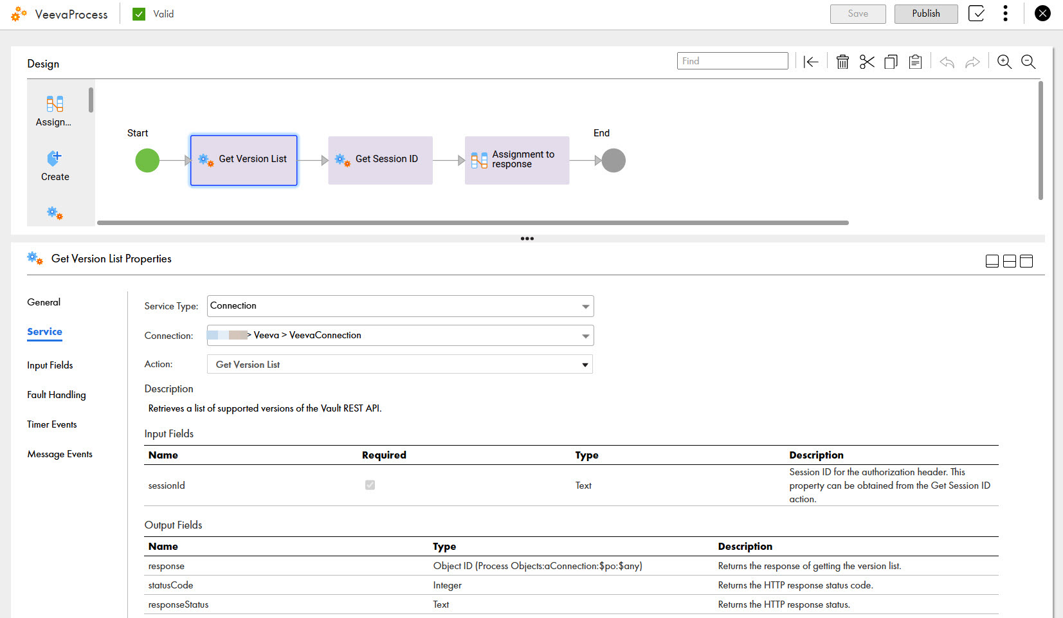Click the statusCode output field row
The width and height of the screenshot is (1063, 618).
pos(571,585)
